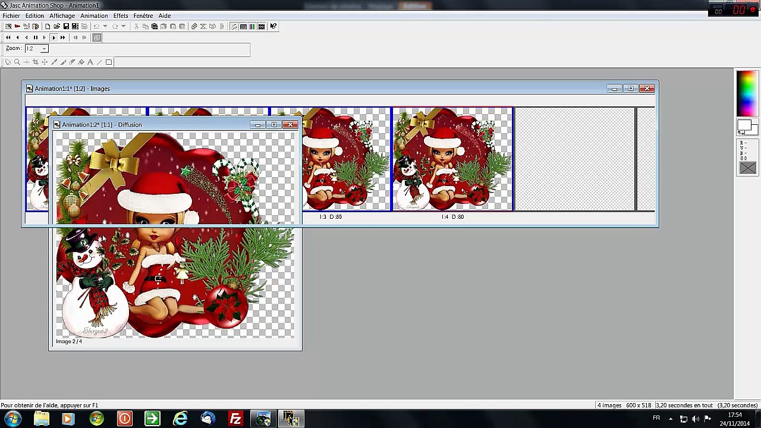
Task: Click the crossed-out gray color preview box
Action: (747, 168)
